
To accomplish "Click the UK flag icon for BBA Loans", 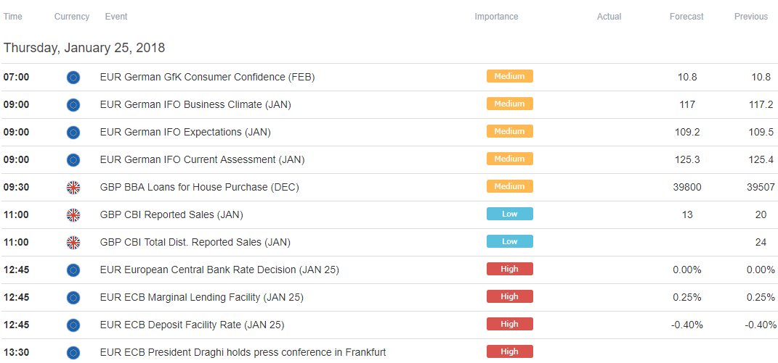I will [73, 188].
